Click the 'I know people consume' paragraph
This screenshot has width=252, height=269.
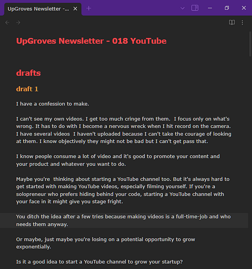(118, 160)
